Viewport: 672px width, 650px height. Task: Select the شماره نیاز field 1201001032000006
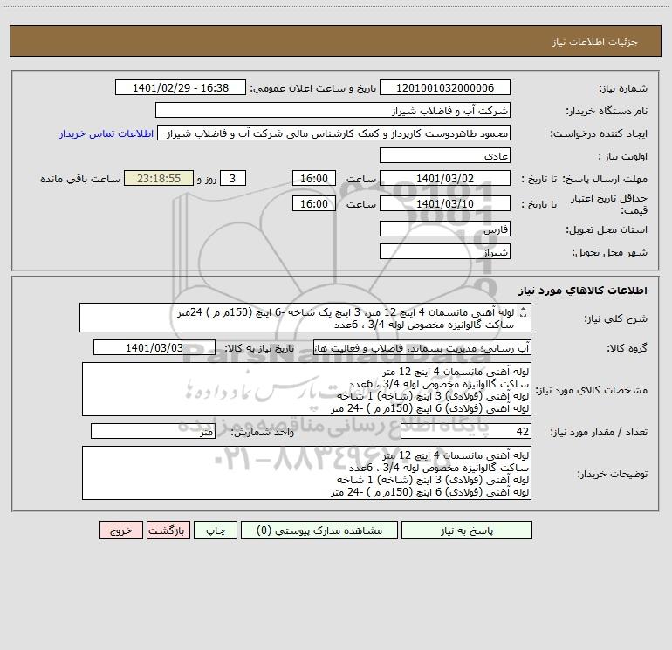[445, 87]
